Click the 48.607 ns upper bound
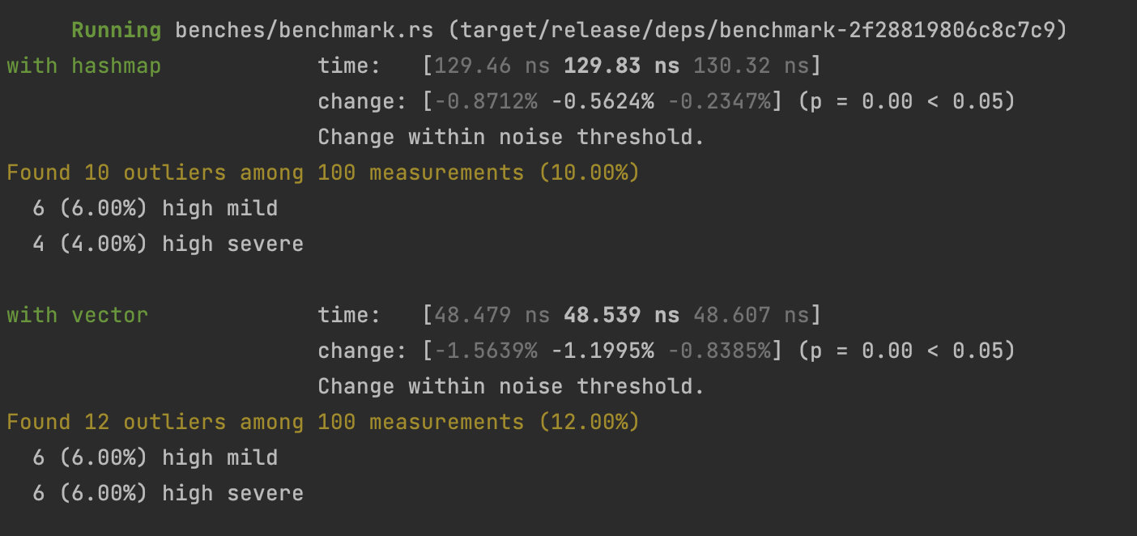 click(751, 315)
